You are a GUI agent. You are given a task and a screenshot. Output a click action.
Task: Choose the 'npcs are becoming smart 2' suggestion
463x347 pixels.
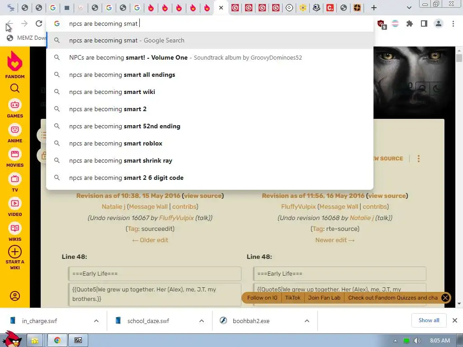pos(210,109)
